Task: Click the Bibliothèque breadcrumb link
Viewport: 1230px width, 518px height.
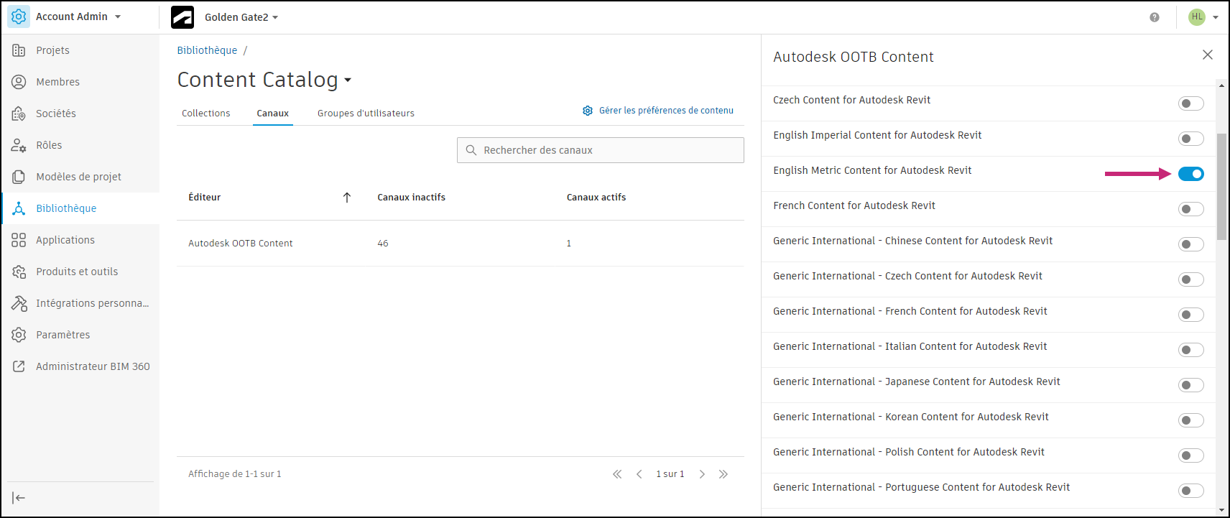Action: tap(207, 50)
